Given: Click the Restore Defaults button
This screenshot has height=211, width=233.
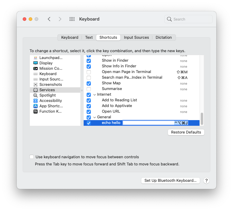Looking at the screenshot, I should [x=186, y=132].
